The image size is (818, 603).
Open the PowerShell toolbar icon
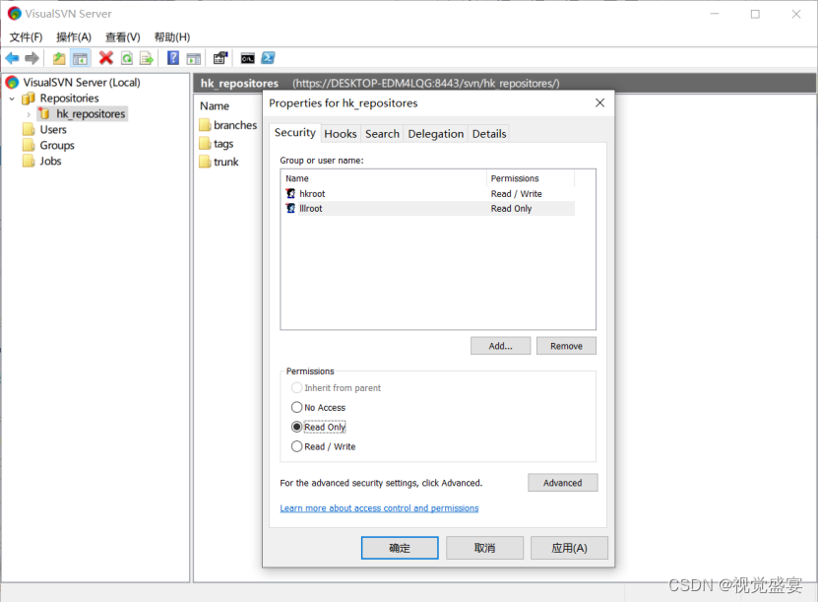click(268, 58)
